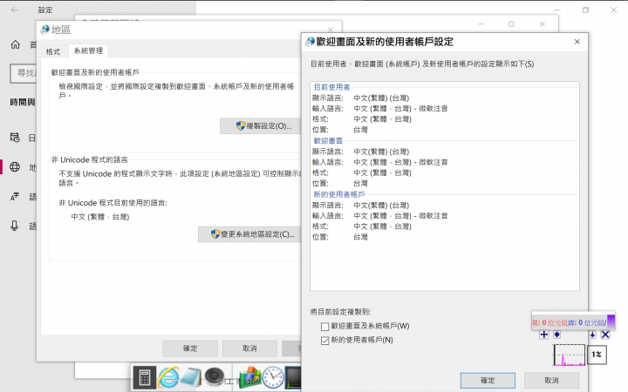Open Settings home icon
Image resolution: width=628 pixels, height=392 pixels.
[15, 44]
